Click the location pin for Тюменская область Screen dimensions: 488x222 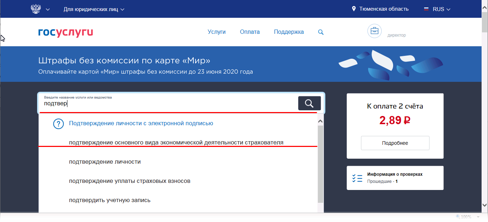pos(354,9)
